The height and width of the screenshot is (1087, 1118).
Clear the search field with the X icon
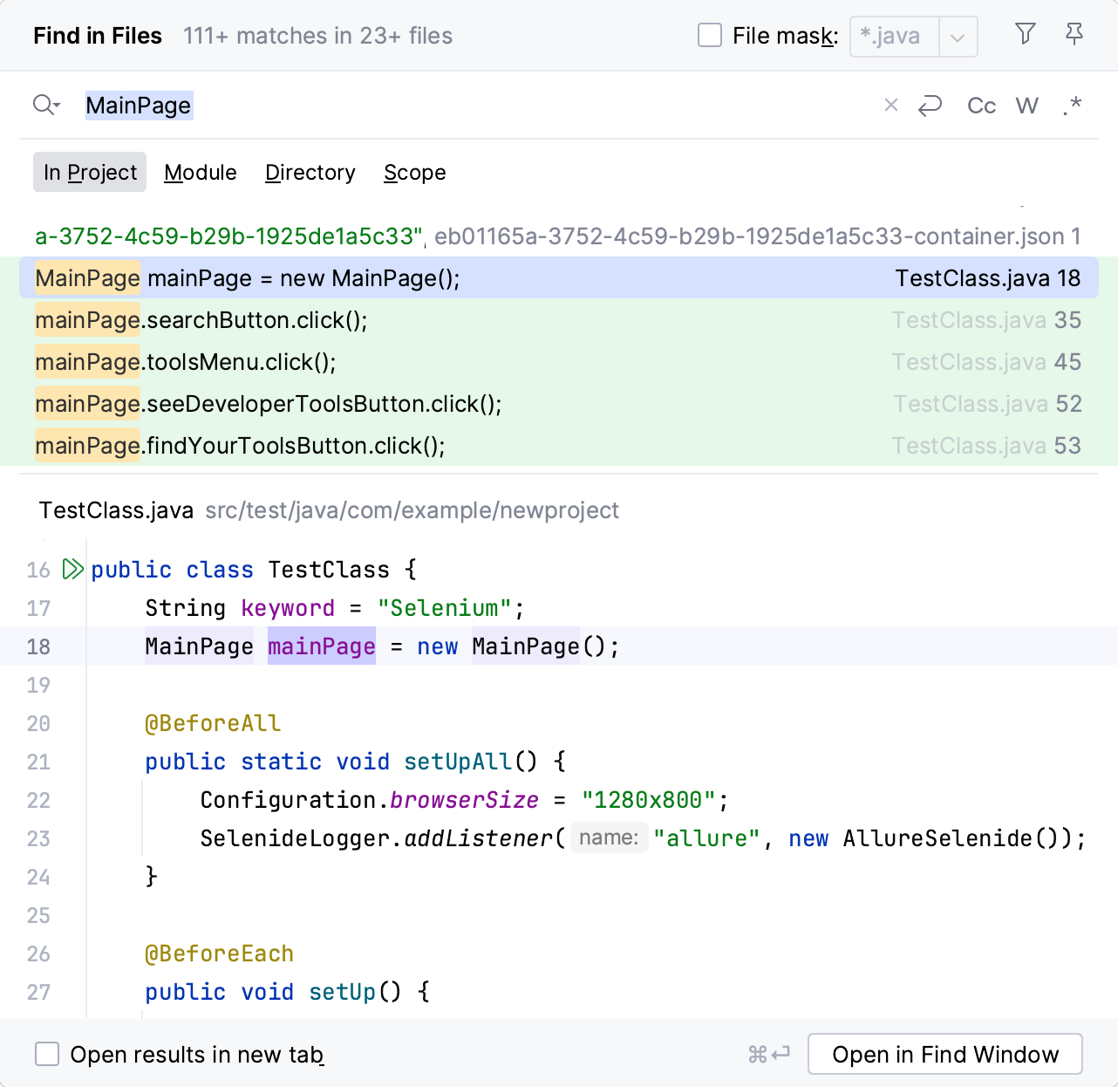pyautogui.click(x=890, y=106)
